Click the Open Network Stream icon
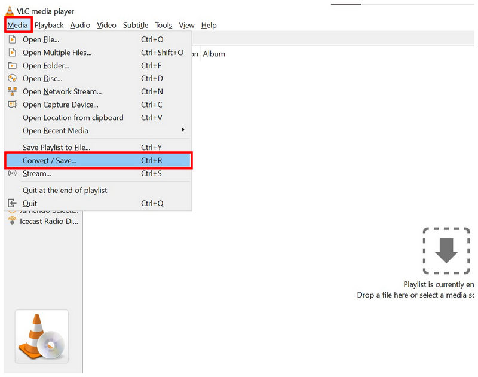The image size is (478, 377). click(13, 91)
